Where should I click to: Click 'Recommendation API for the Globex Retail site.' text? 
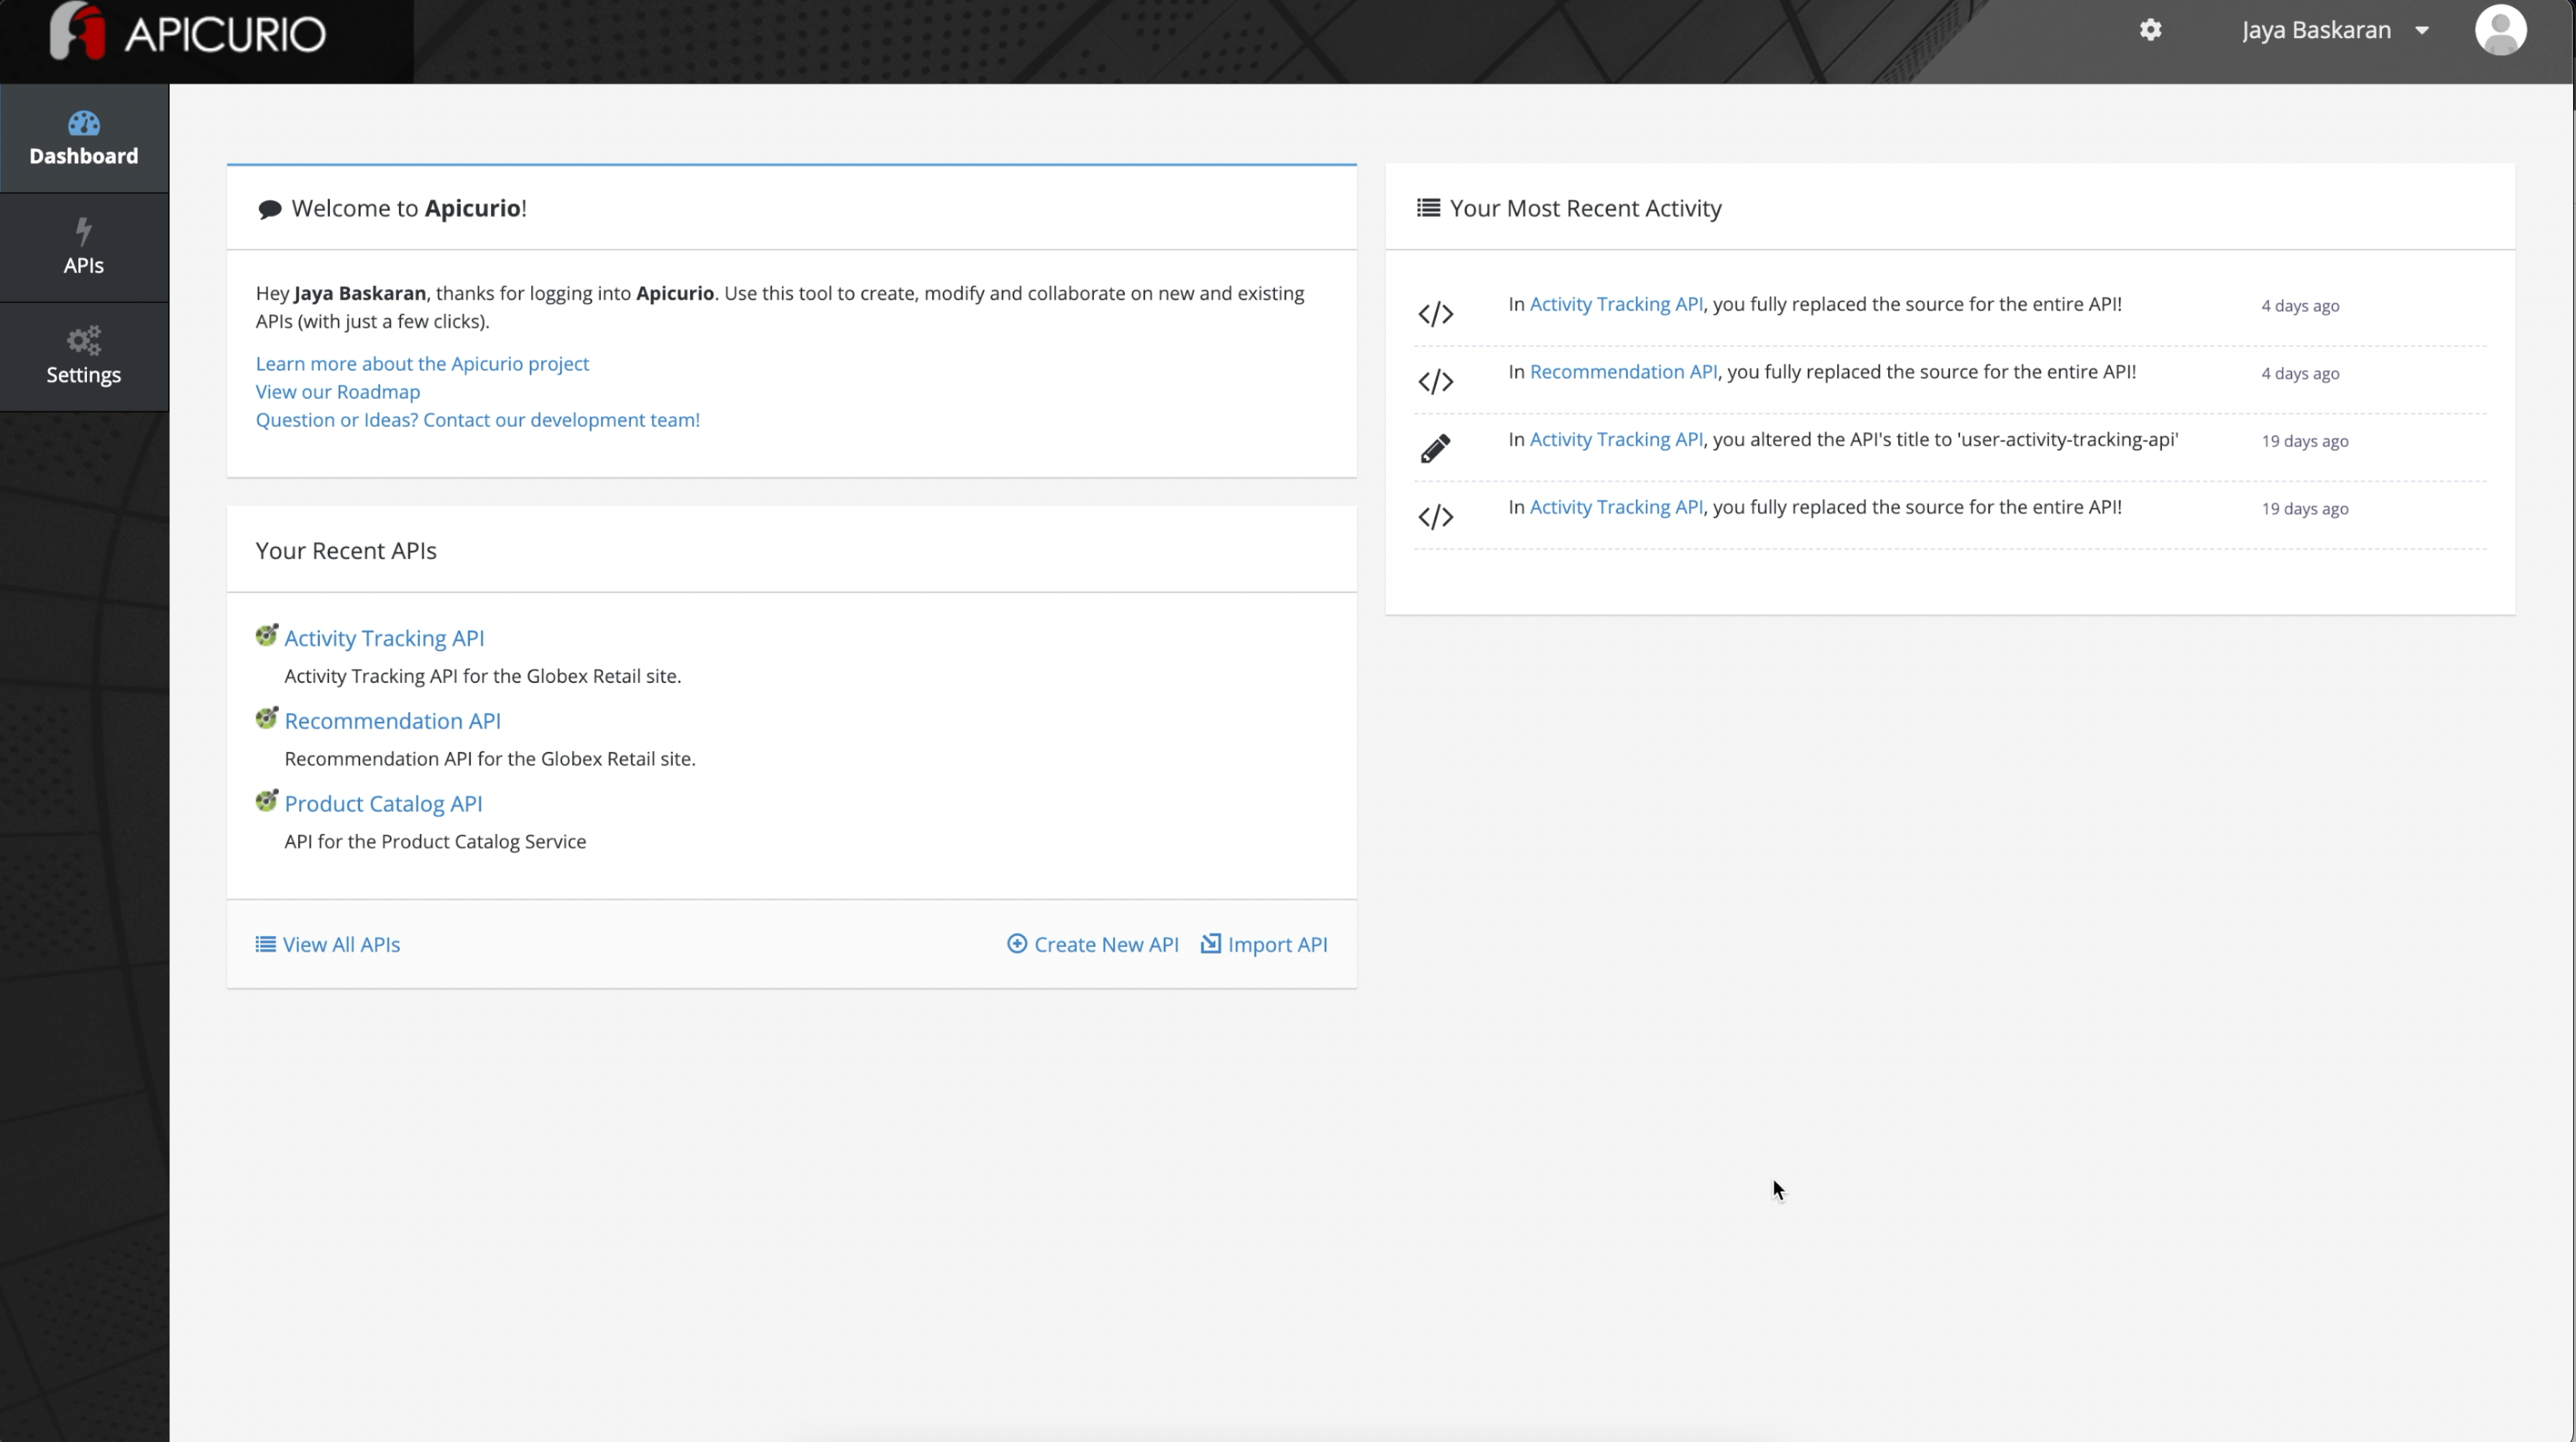tap(490, 759)
